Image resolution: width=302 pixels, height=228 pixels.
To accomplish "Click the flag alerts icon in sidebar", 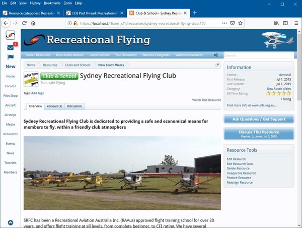I will 10,58.
